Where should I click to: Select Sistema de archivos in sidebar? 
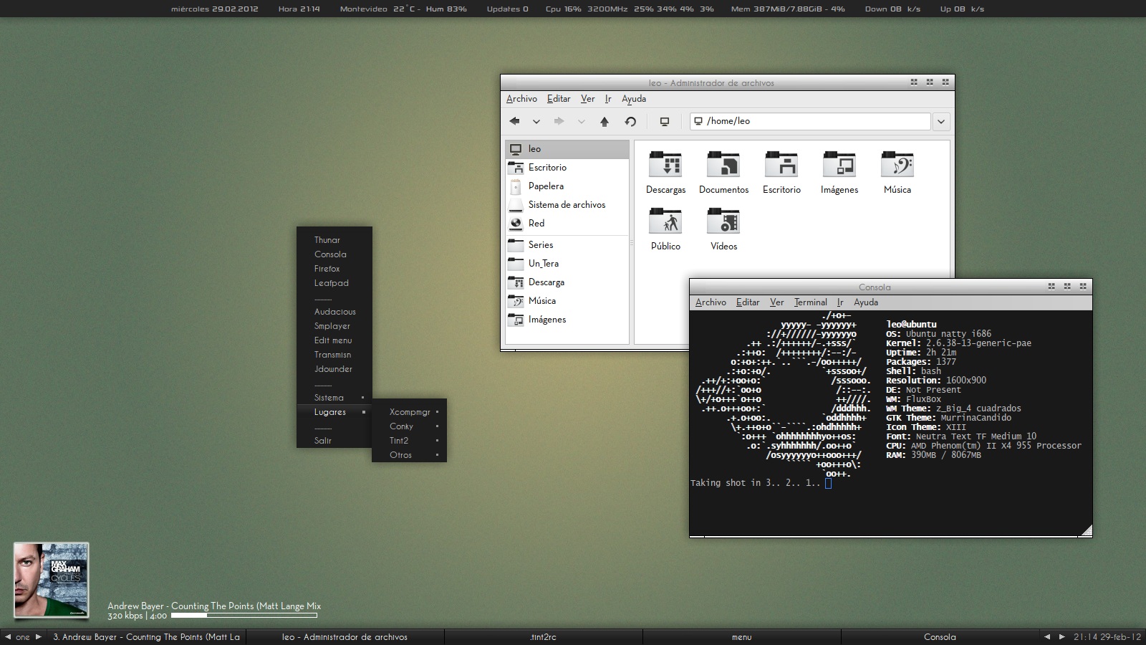[x=567, y=205]
